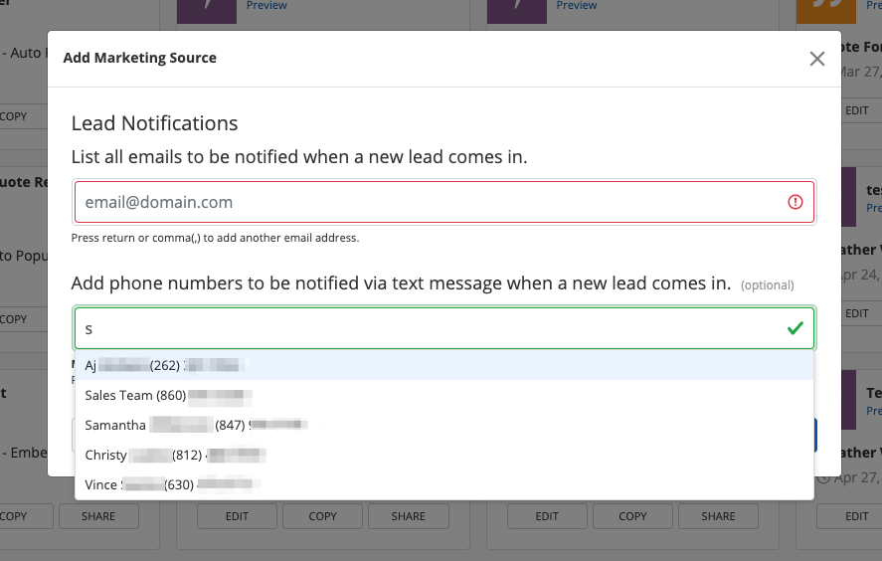
Task: Click the purple tile beside Apr 24 card
Action: pyautogui.click(x=847, y=197)
